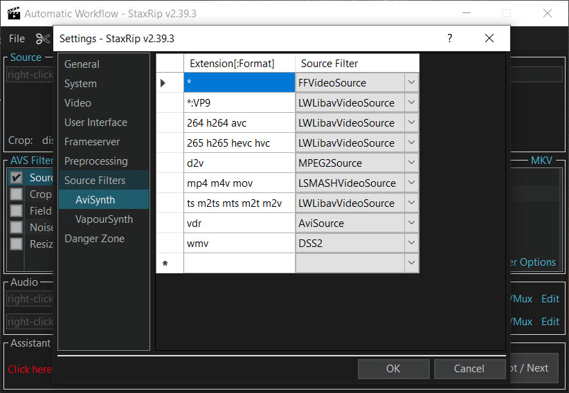The image size is (569, 393).
Task: Select VapourSynth under Source Filters
Action: coord(104,219)
